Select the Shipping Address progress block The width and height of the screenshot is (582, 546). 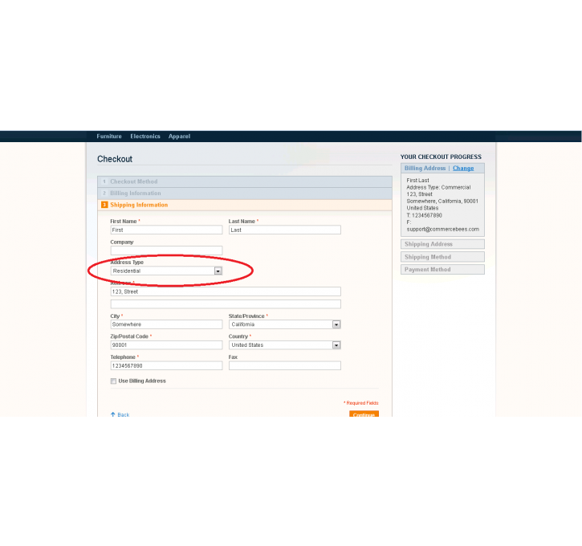pyautogui.click(x=442, y=244)
